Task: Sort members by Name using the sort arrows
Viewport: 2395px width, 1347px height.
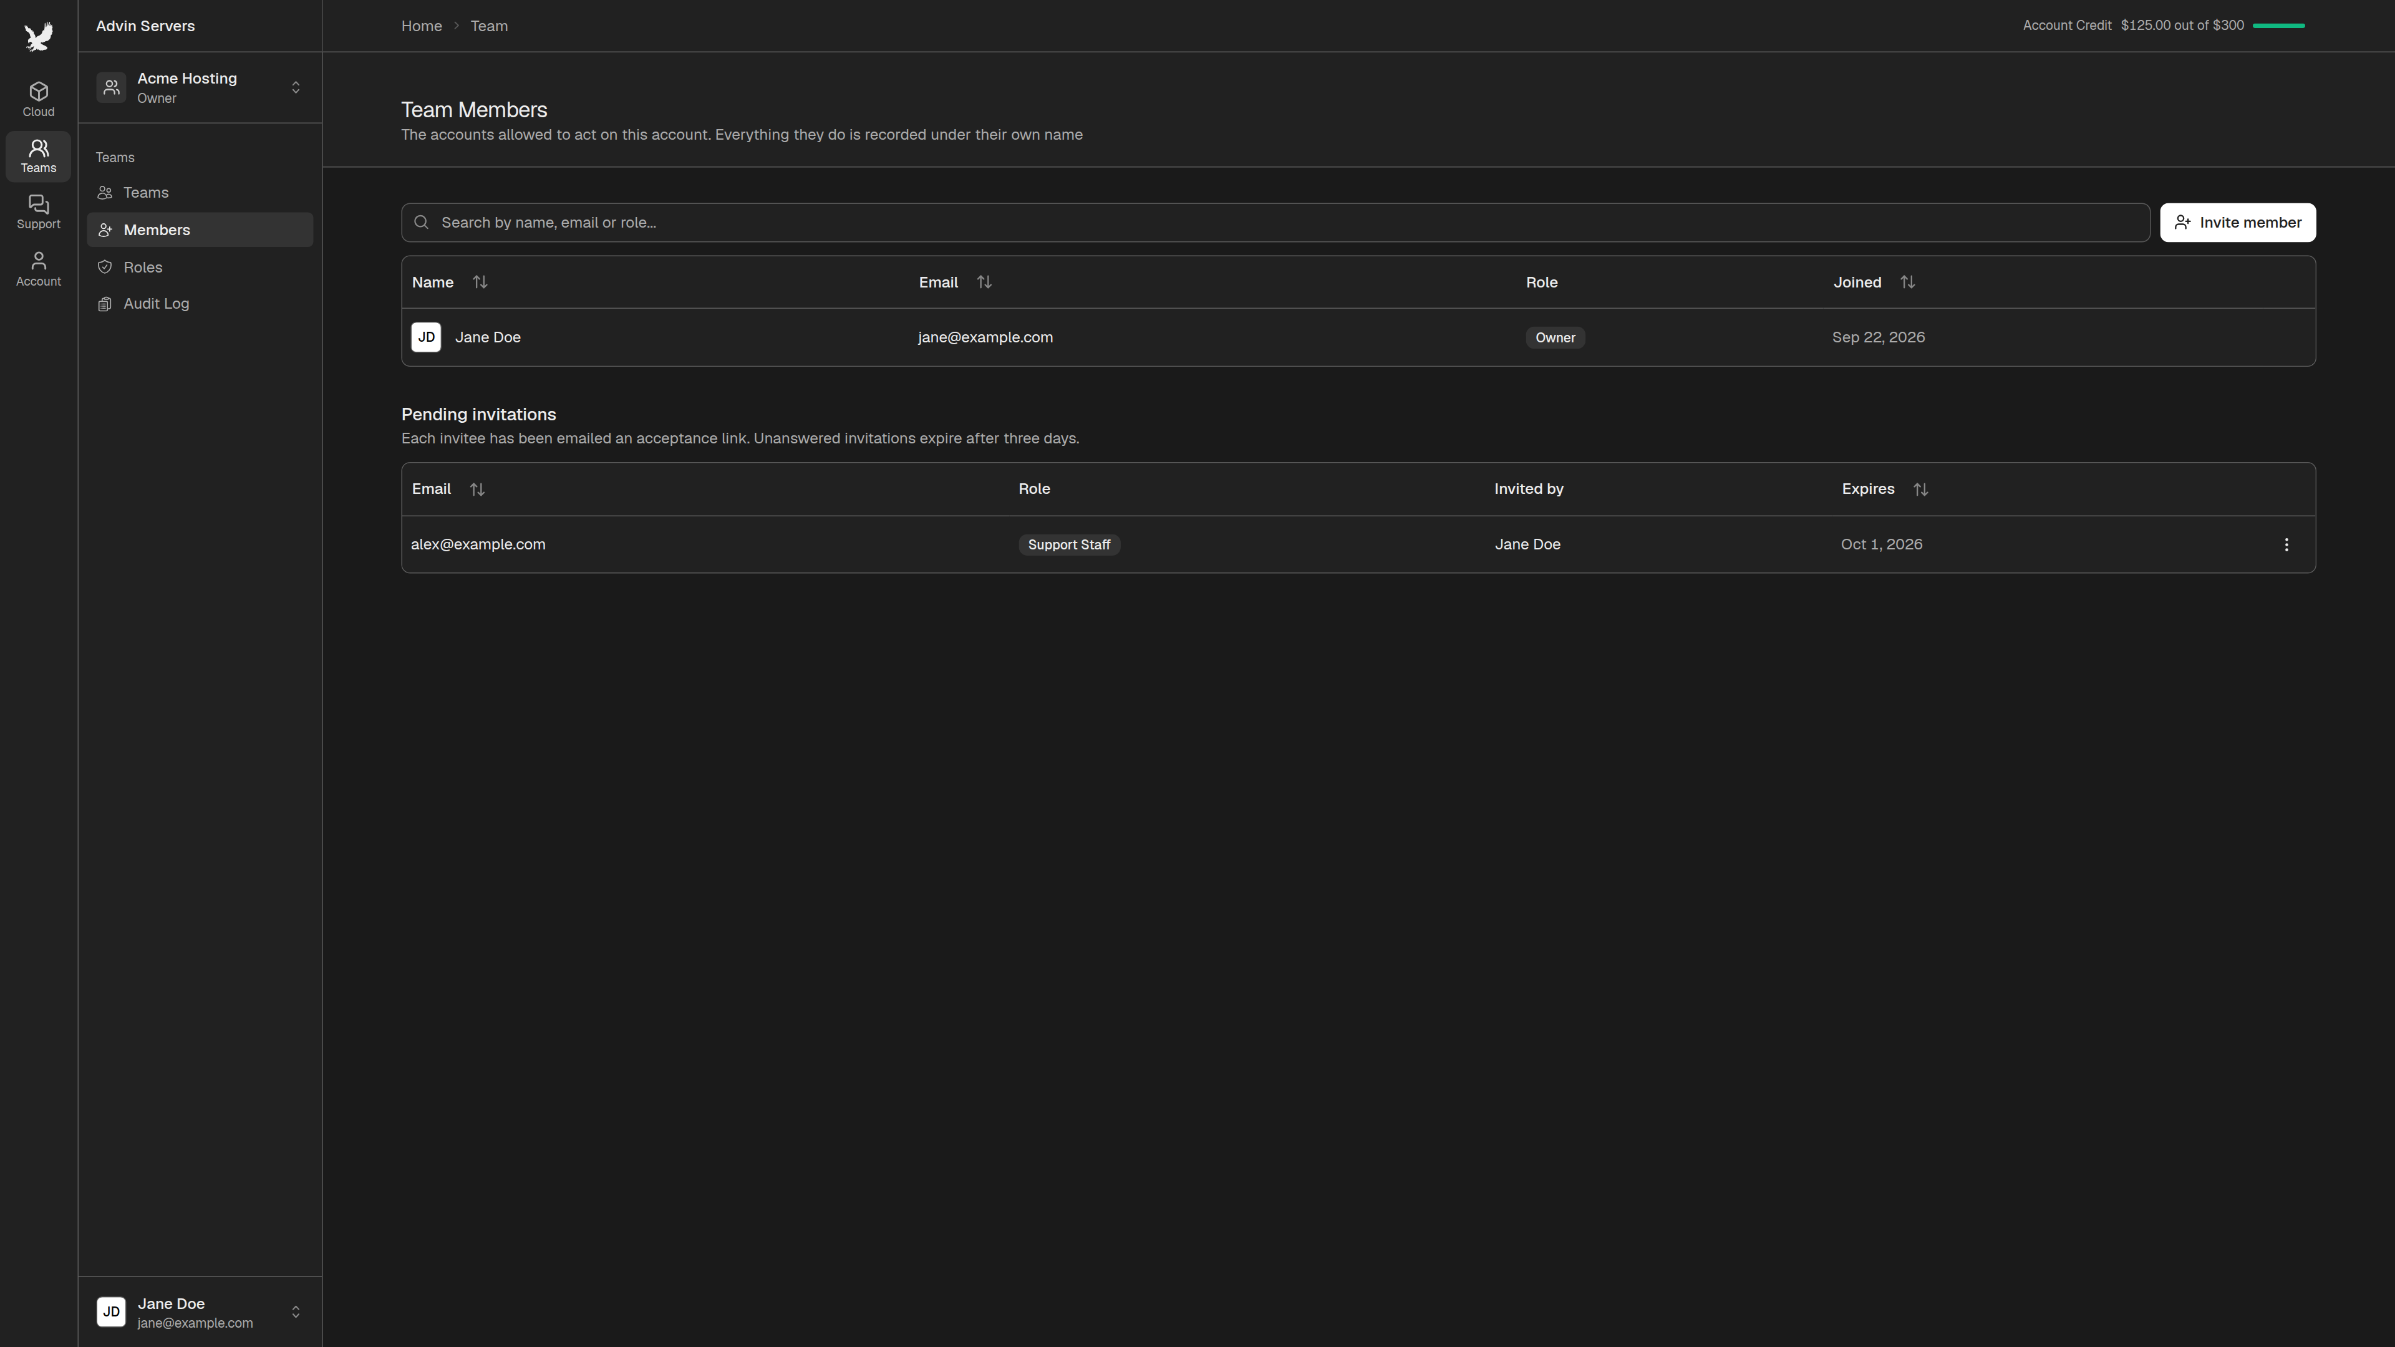Action: (480, 282)
